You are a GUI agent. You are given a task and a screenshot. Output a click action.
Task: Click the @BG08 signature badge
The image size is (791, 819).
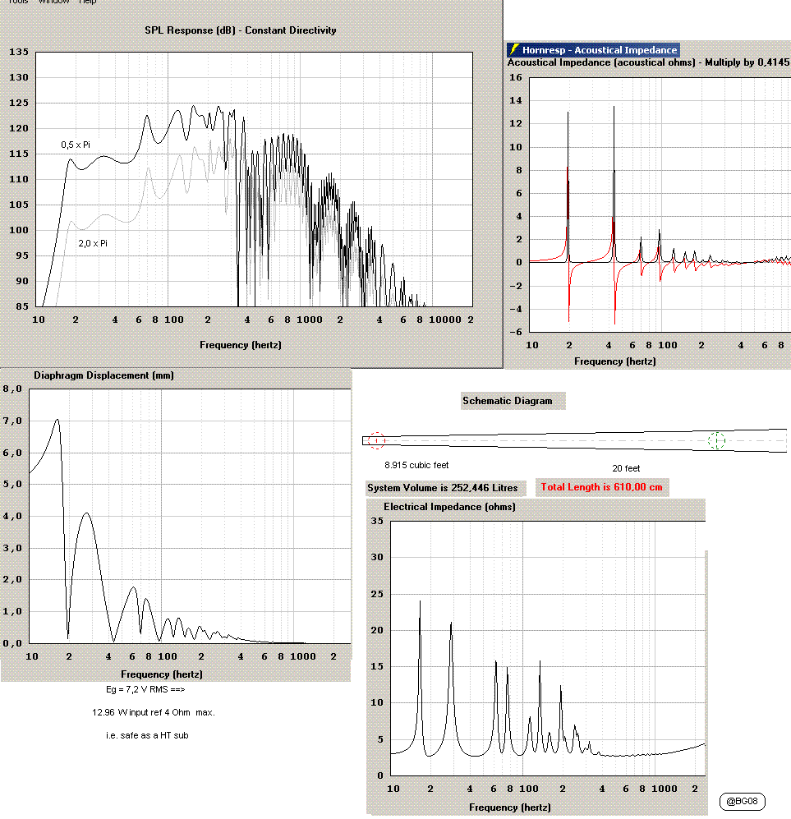point(742,801)
